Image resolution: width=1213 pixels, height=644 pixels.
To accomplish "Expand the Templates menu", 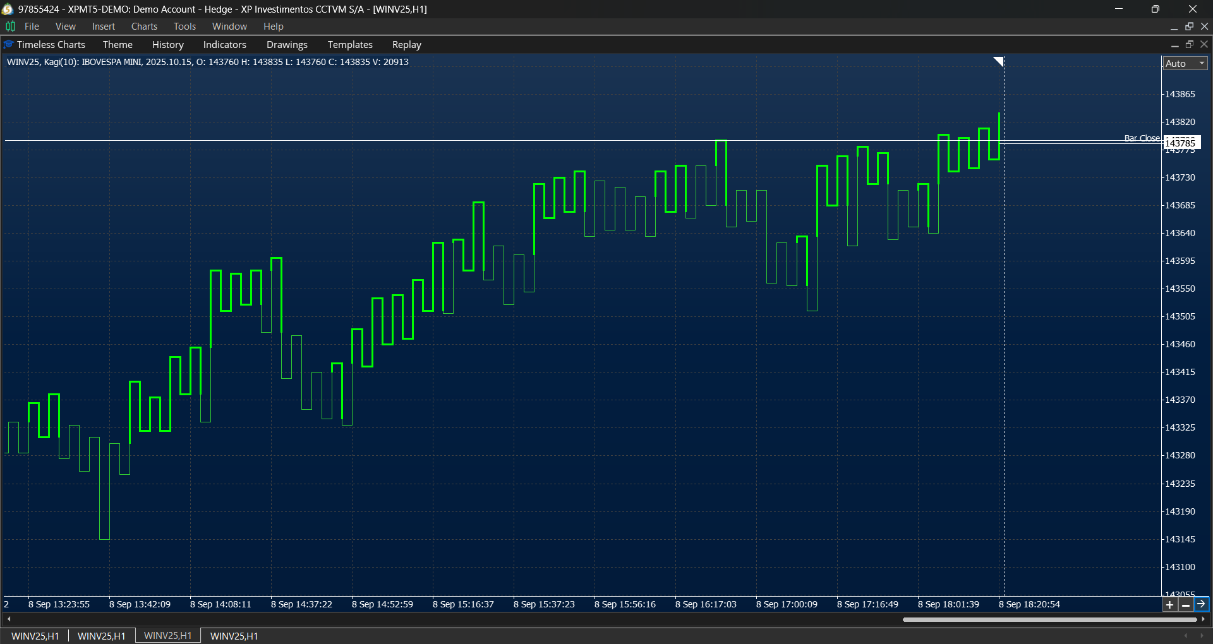I will pos(349,44).
